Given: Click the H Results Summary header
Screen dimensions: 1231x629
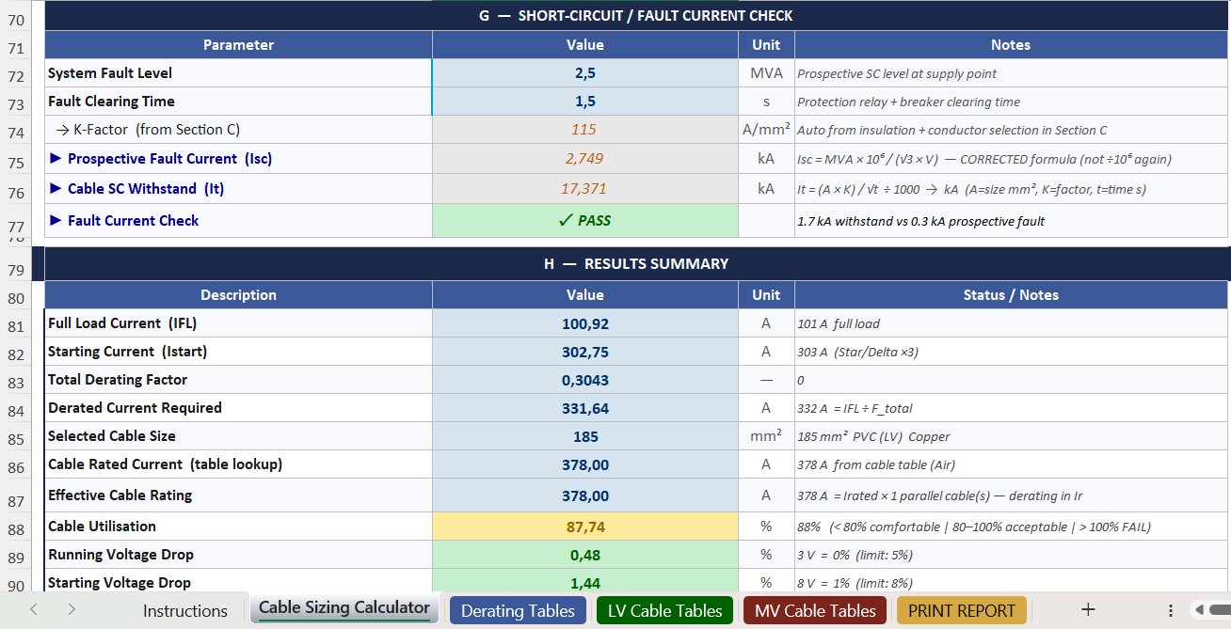Looking at the screenshot, I should coord(636,264).
